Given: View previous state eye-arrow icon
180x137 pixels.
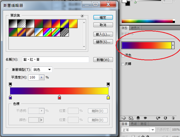Looking at the screenshot, I should 158,118.
